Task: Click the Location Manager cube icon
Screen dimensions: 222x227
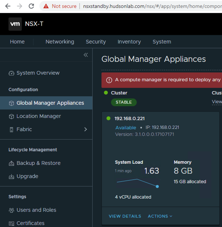Action: tap(11, 116)
